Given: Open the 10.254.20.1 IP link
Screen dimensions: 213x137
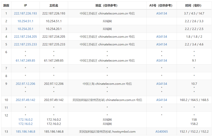Looking at the screenshot, I should coord(25,29).
